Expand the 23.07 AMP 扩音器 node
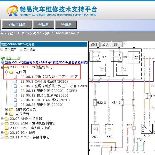 coord(2,119)
